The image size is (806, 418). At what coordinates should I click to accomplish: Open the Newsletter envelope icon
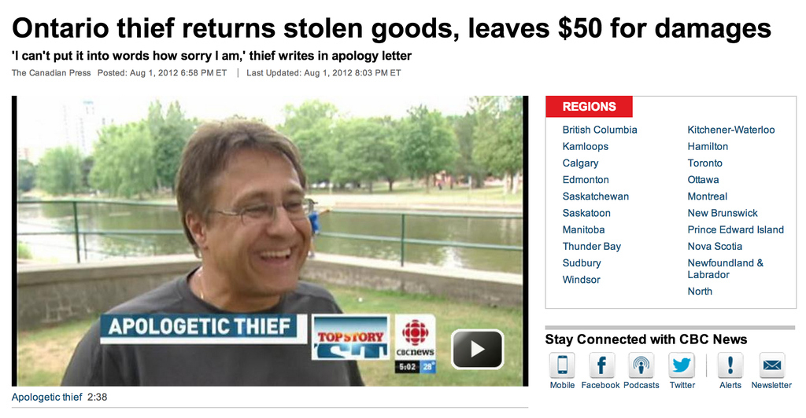772,365
